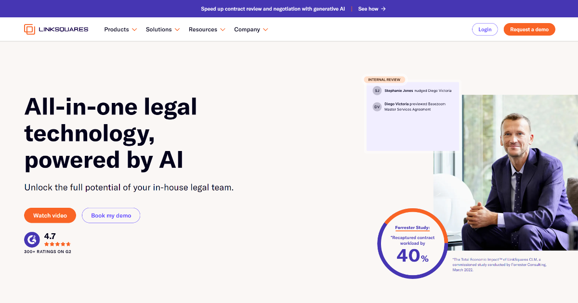Follow the See how banner link
The image size is (578, 303).
(368, 9)
